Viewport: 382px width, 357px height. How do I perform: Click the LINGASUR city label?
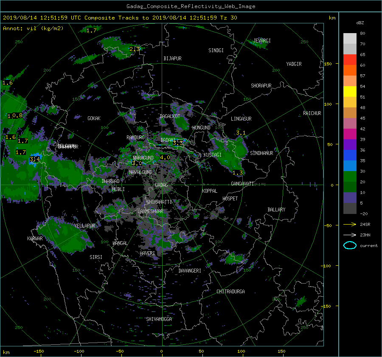[x=241, y=119]
